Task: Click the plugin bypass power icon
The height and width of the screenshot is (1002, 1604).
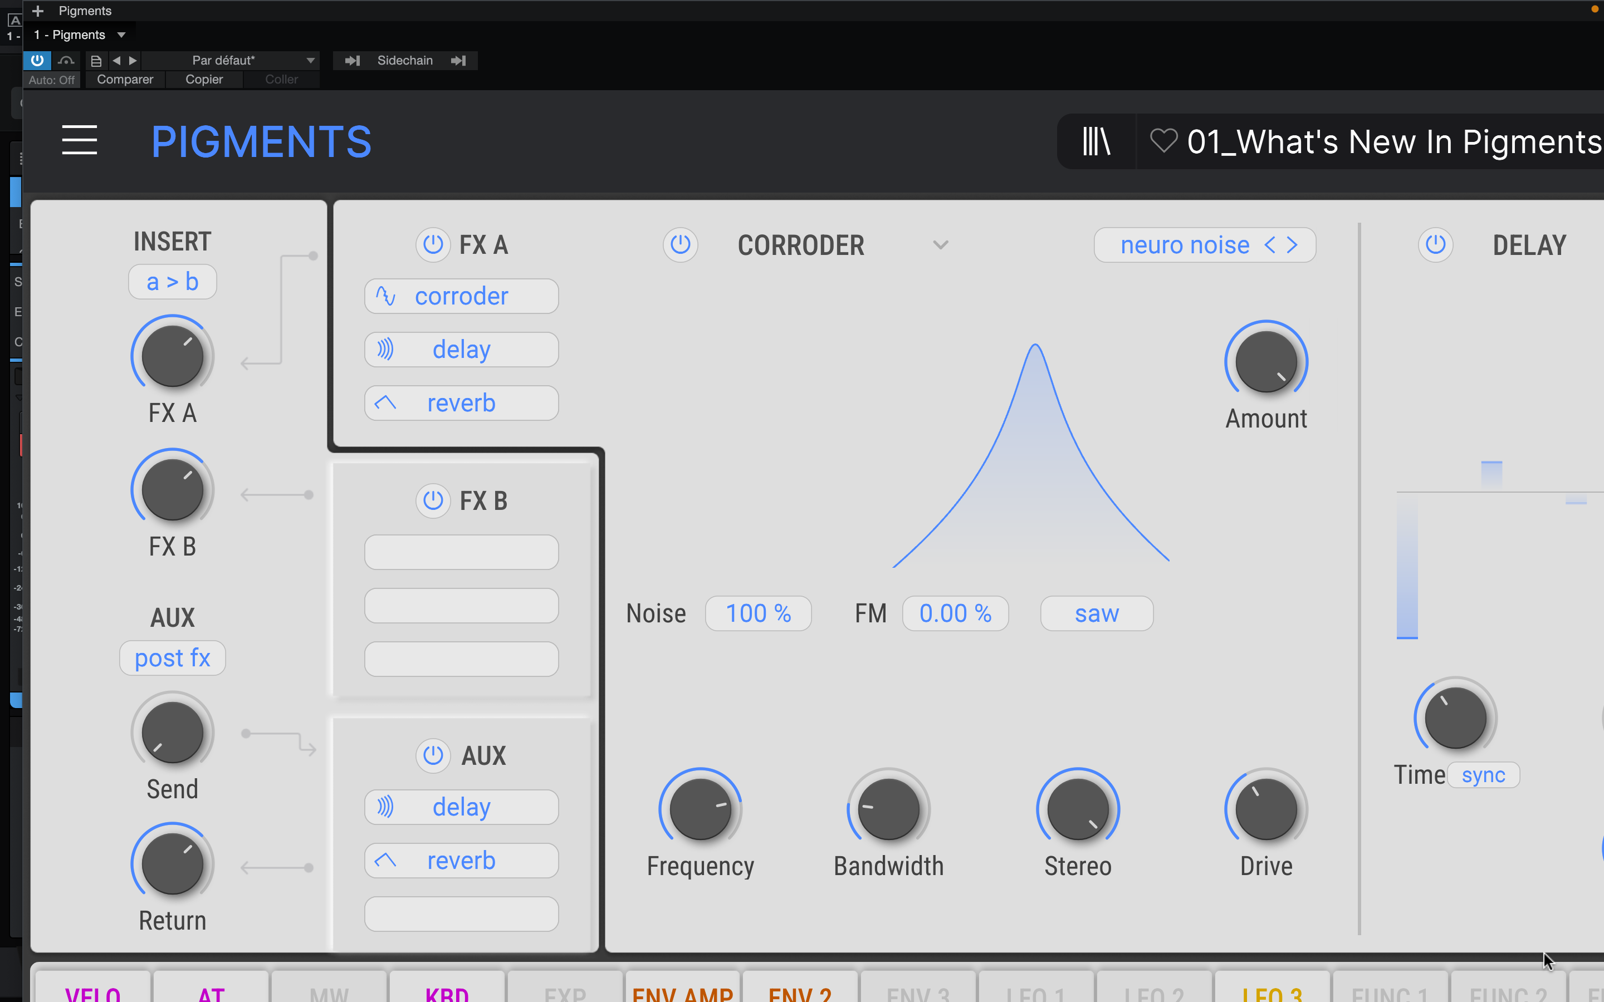Action: [37, 60]
